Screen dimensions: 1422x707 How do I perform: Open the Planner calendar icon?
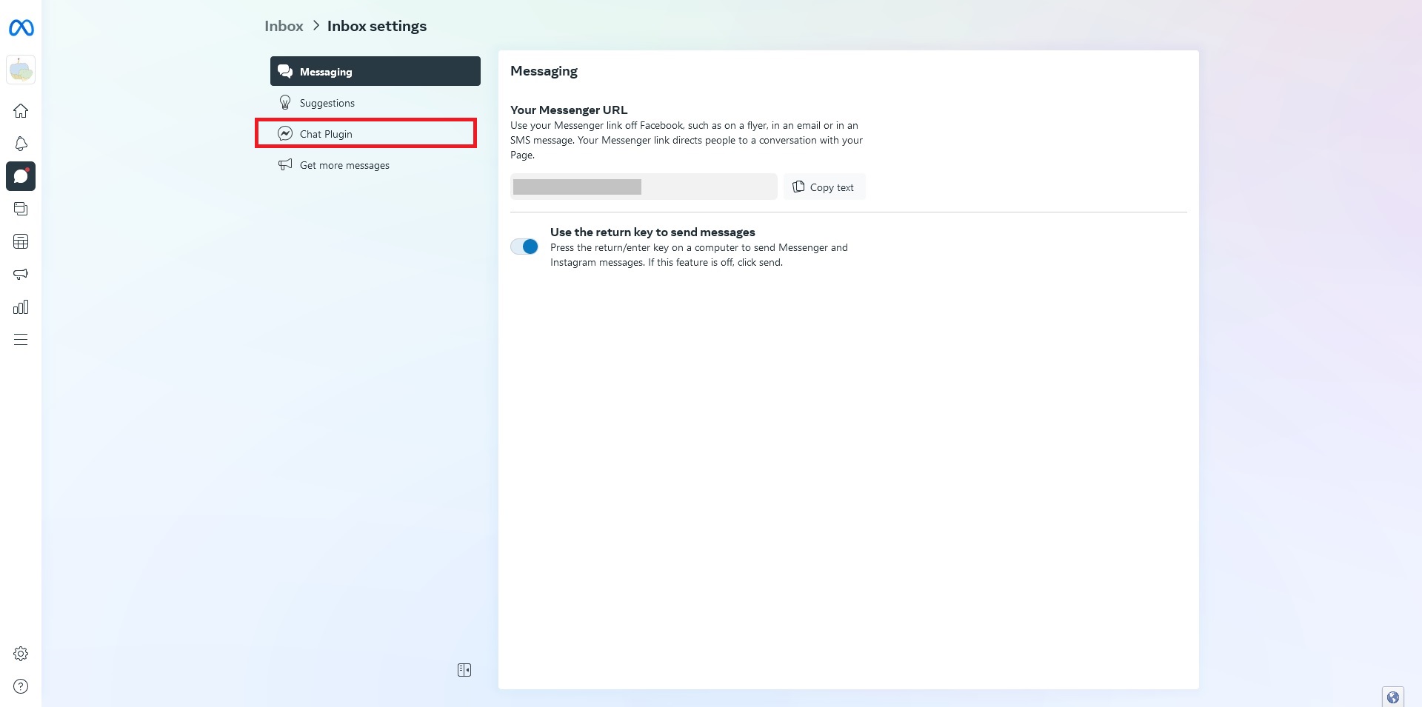21,241
